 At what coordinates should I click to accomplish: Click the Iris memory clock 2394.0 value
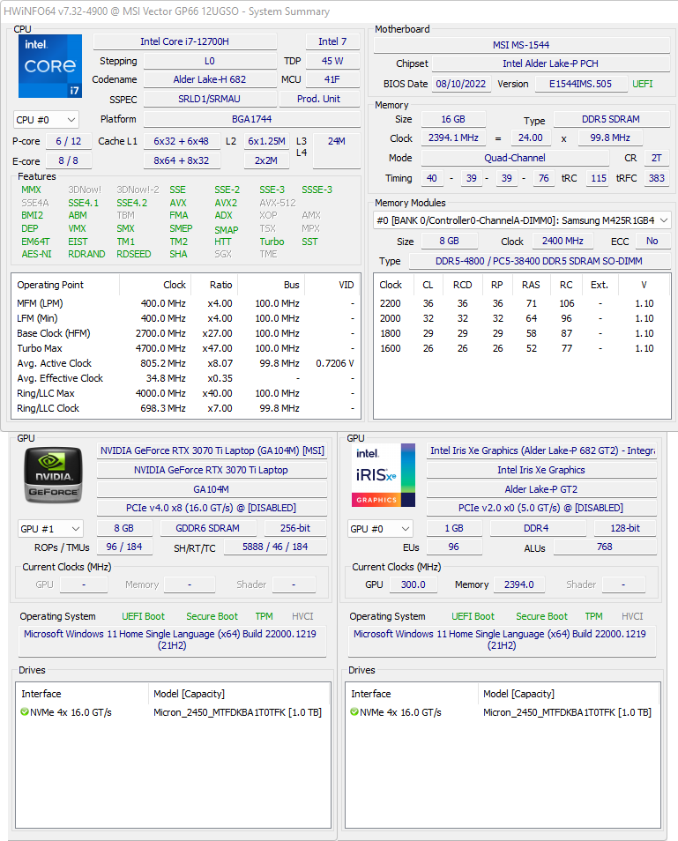519,584
